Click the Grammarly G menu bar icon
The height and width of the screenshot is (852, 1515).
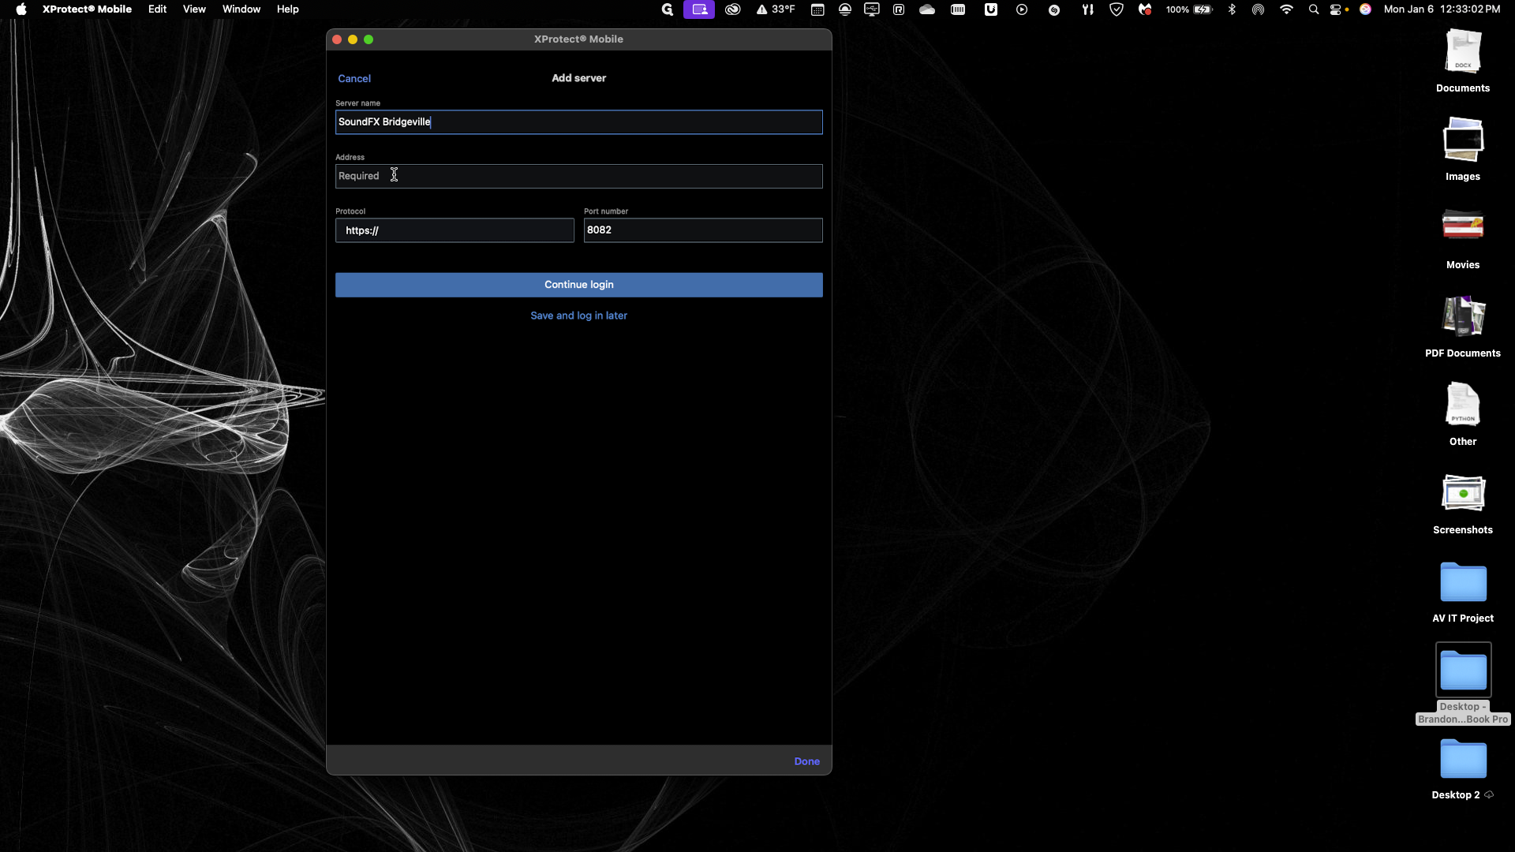click(x=667, y=9)
